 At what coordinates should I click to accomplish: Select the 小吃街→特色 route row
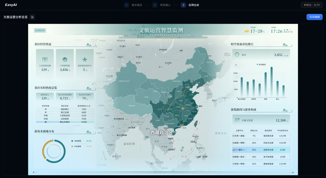(261, 164)
